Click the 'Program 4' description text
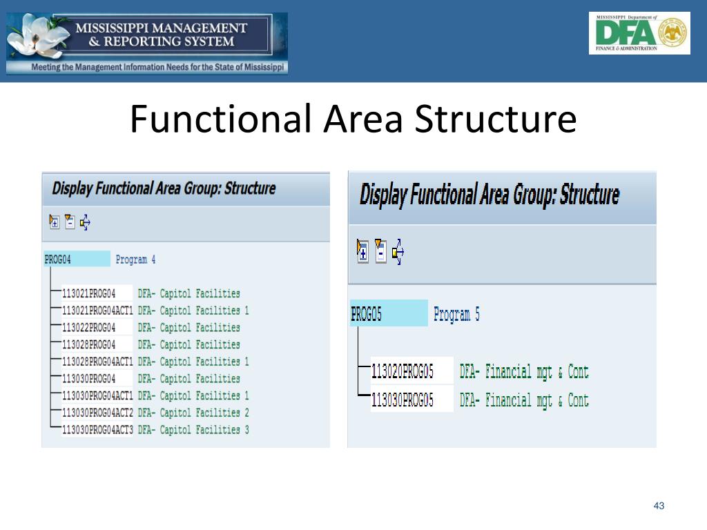 [136, 259]
